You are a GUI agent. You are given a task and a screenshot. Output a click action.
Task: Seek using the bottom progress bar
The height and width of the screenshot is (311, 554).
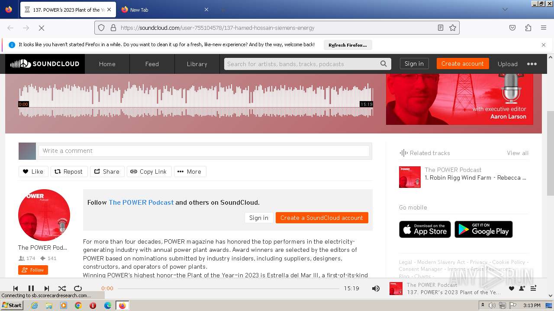pos(229,288)
